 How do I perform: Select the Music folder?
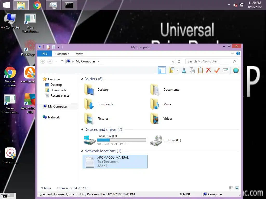click(161, 104)
